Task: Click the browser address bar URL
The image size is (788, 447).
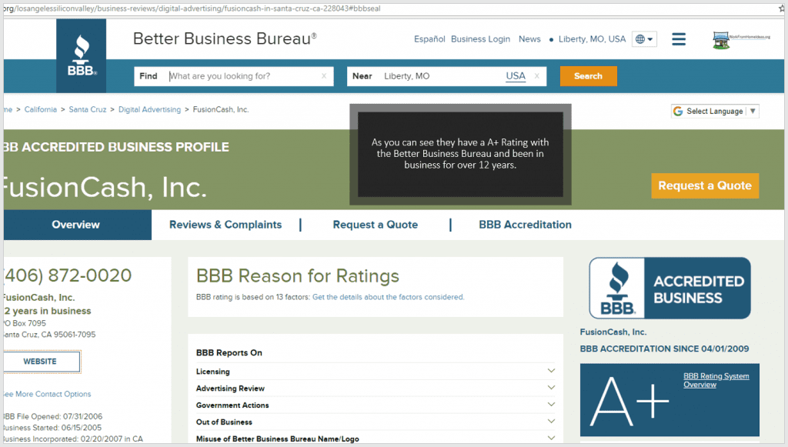Action: 192,8
